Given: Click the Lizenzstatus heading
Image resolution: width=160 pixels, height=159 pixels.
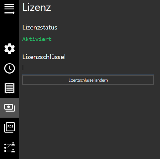Looking at the screenshot, I should 40,28.
